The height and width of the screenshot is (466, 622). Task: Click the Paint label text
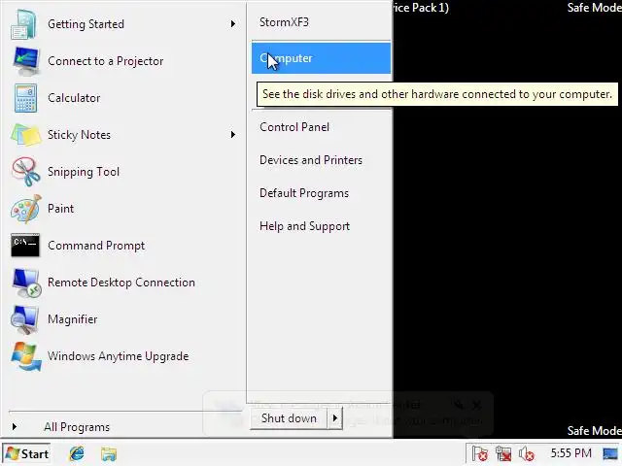60,209
